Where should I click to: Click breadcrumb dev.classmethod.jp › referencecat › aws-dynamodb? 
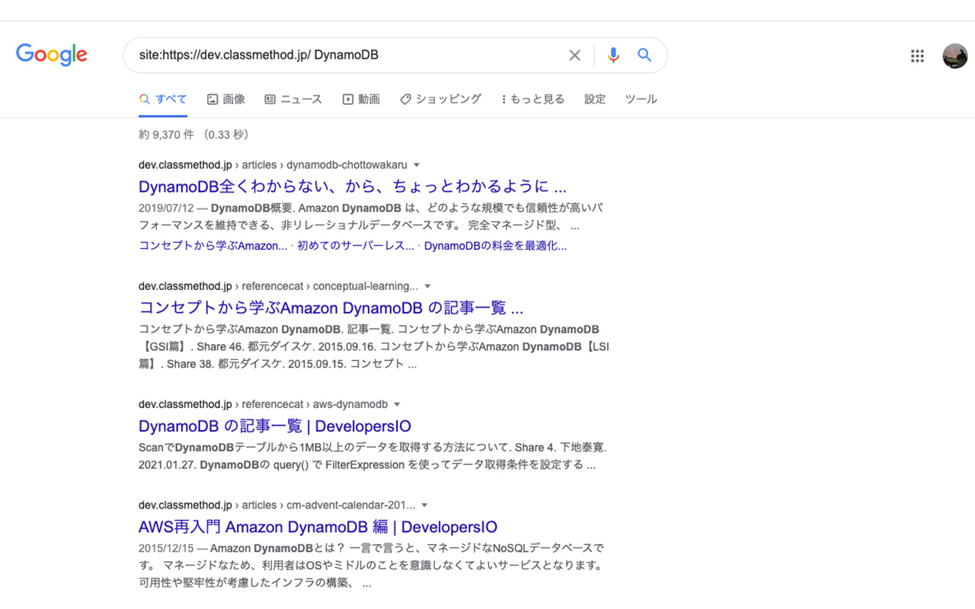263,405
